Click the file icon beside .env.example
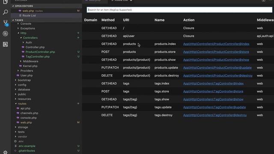 pyautogui.click(x=15, y=146)
